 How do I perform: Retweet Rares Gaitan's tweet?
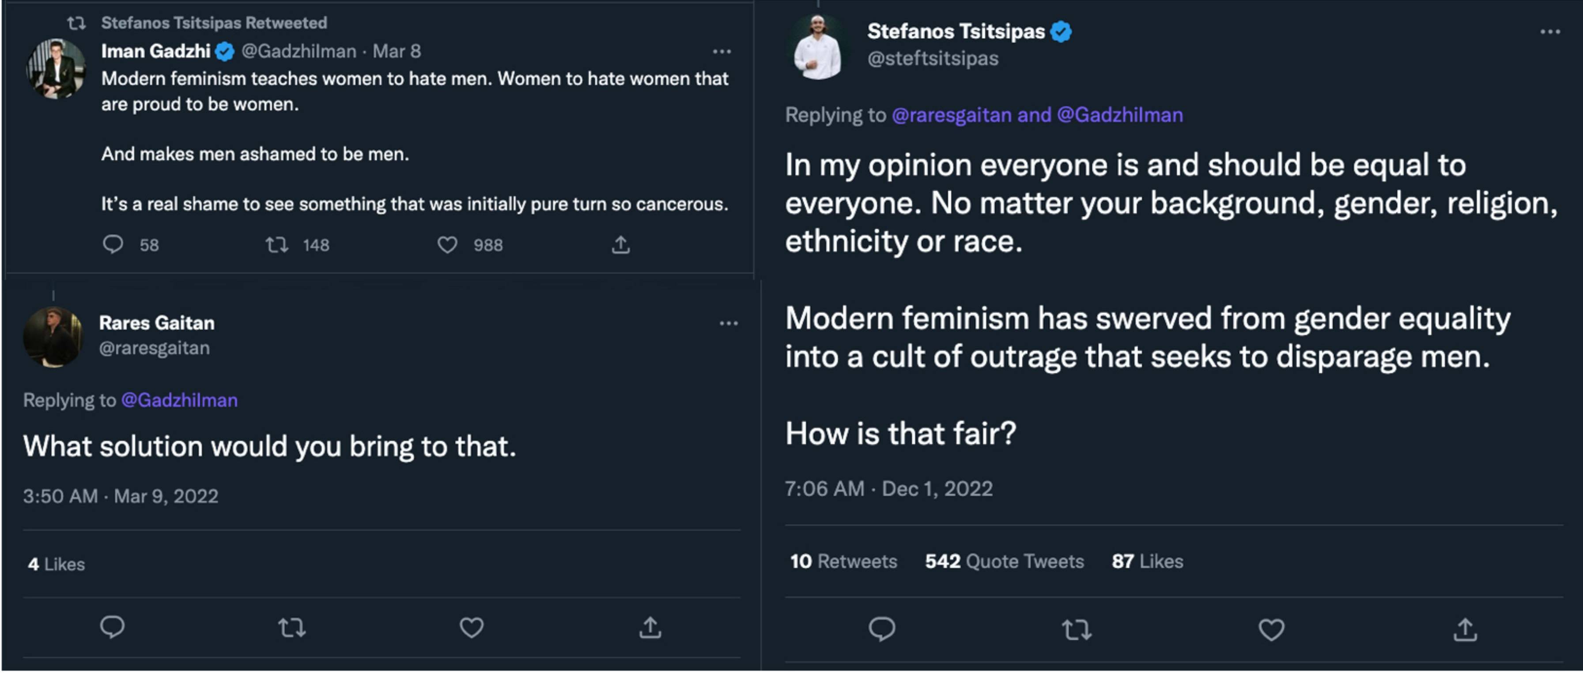pyautogui.click(x=292, y=628)
